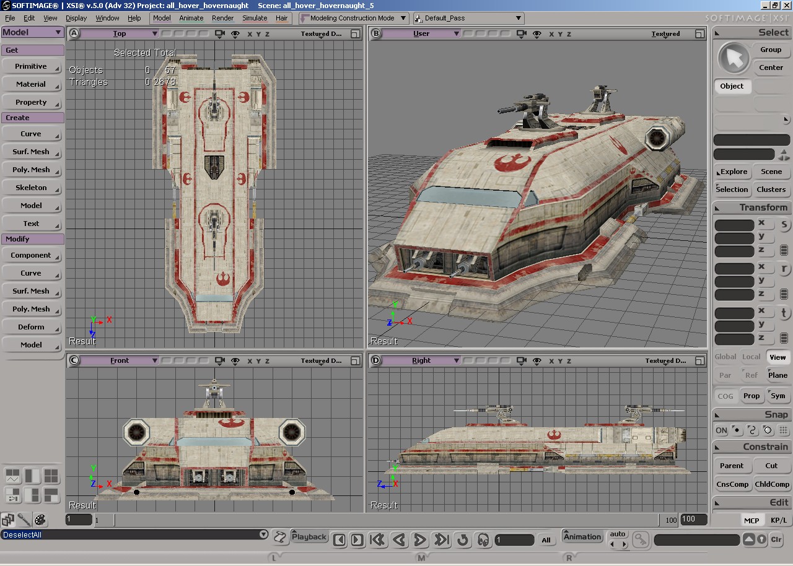Open the Hair menu

281,18
